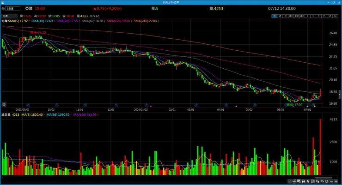Click the pink triangle marker near 2024/01/02

point(151,106)
